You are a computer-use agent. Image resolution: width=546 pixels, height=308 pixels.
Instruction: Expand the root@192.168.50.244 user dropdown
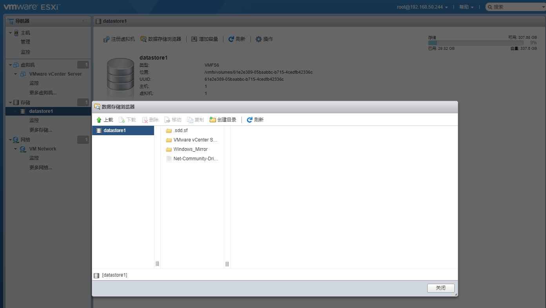(422, 7)
